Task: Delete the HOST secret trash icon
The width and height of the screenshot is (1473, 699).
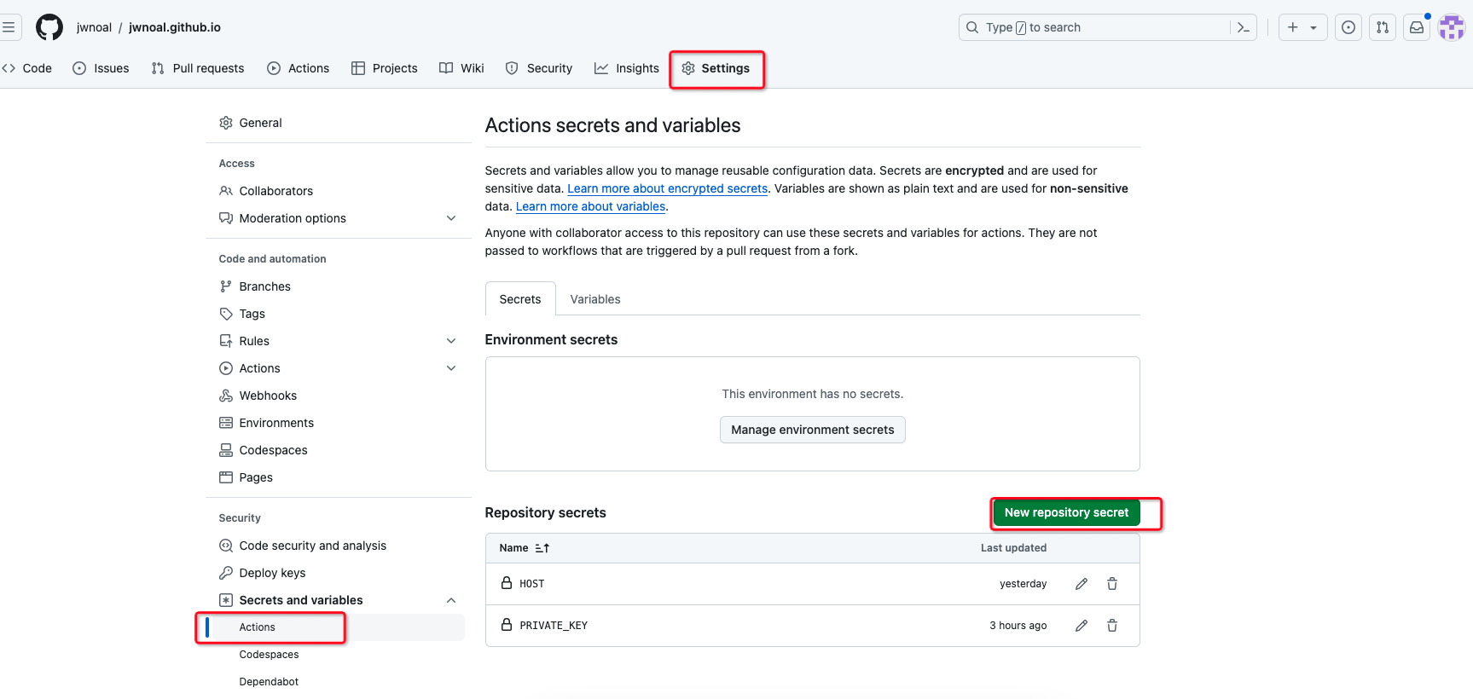Action: tap(1112, 584)
